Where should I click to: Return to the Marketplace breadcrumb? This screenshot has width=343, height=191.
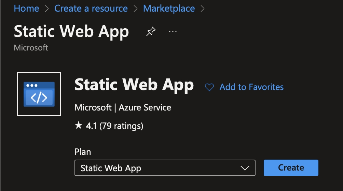pyautogui.click(x=169, y=9)
